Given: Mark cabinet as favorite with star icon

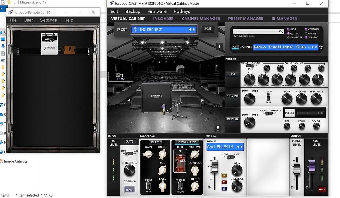Looking at the screenshot, I should coord(321,47).
